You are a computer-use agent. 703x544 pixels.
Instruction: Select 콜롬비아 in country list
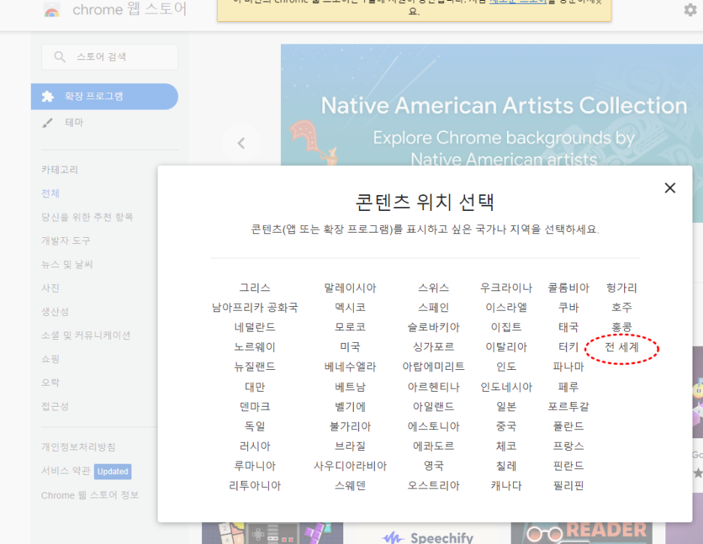pos(569,288)
